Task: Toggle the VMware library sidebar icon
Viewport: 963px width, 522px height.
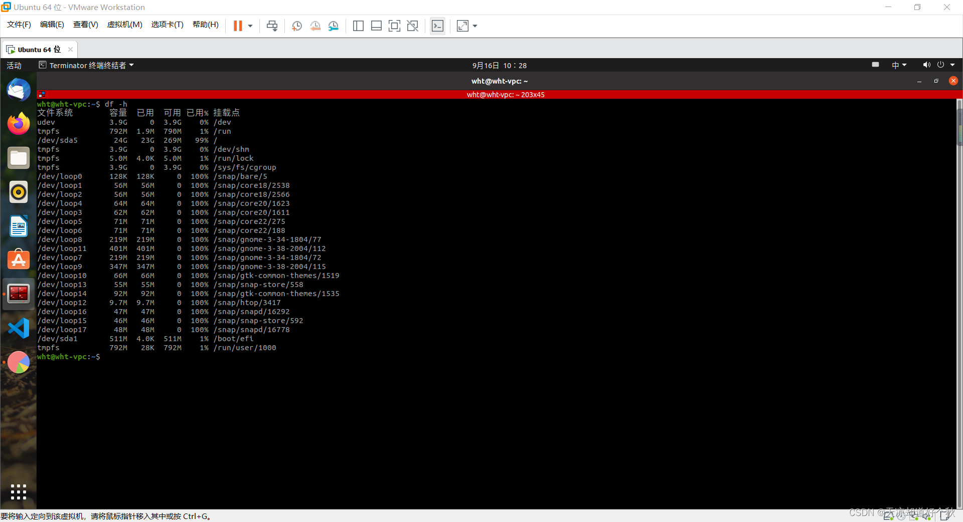Action: coord(358,26)
